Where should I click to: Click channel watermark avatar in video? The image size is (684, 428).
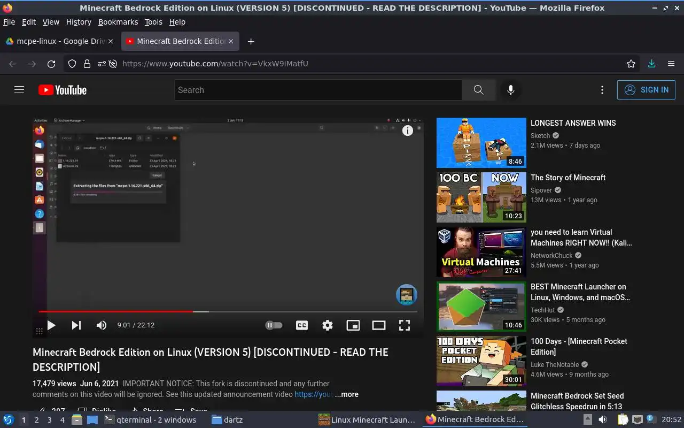coord(407,295)
